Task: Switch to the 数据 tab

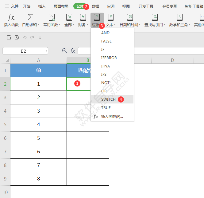Action: [x=95, y=6]
